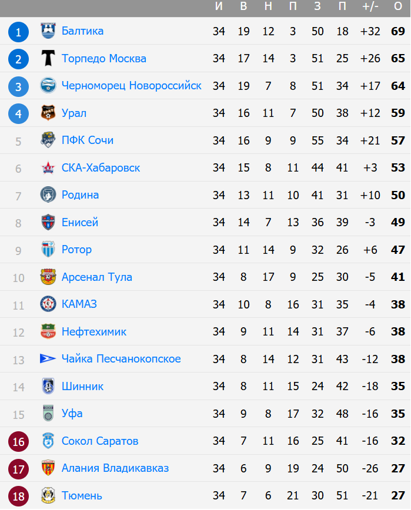Click the goal difference +/- column header
Image resolution: width=411 pixels, height=510 pixels.
[370, 6]
